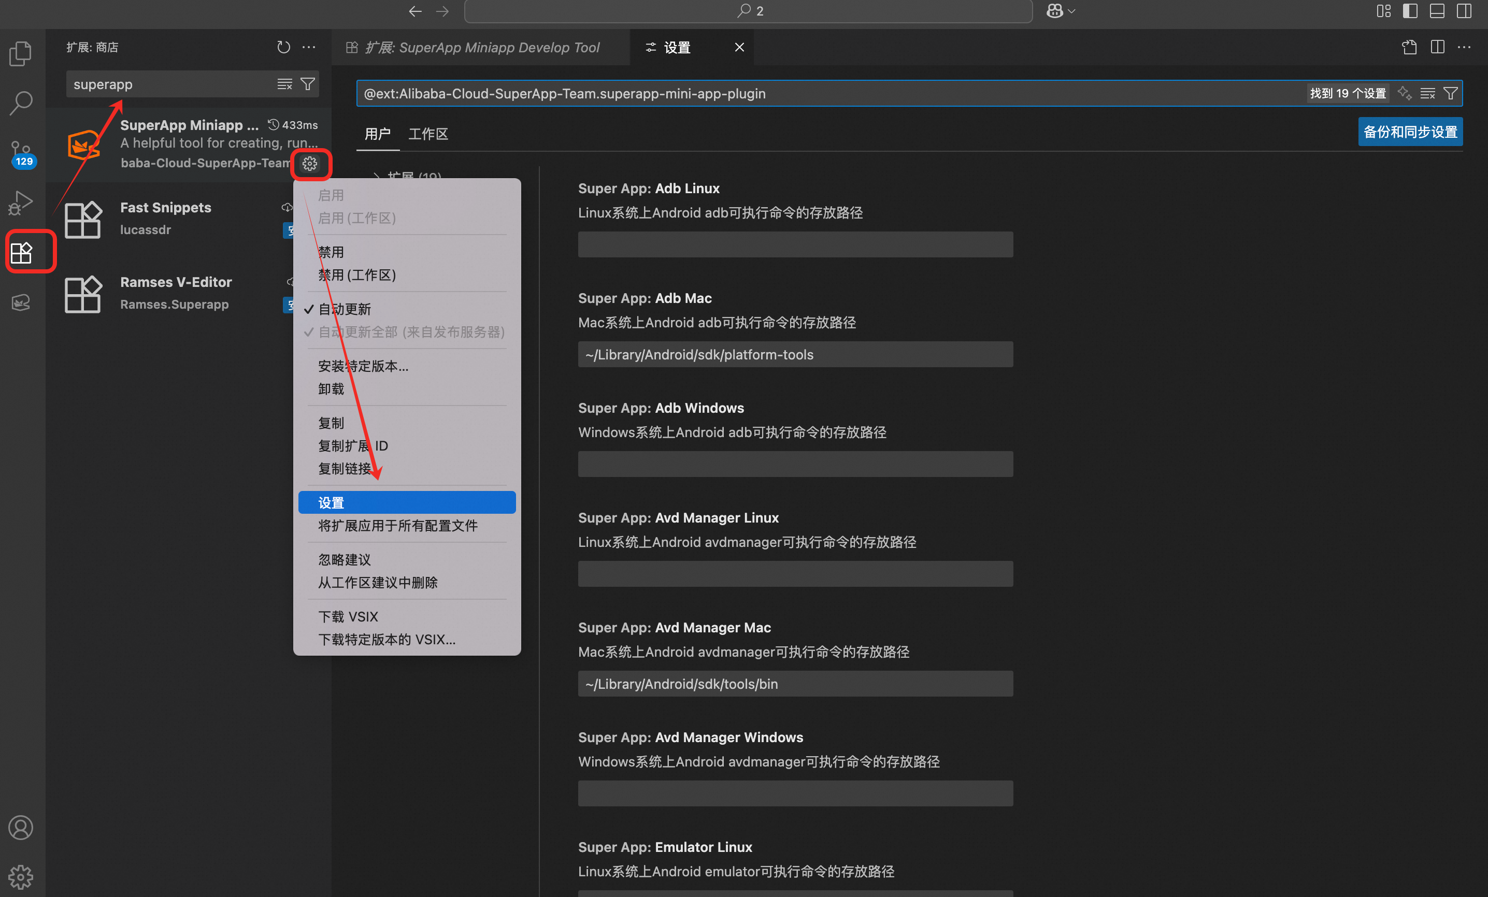Click the Accounts icon in activity bar
The image size is (1488, 897).
(21, 827)
